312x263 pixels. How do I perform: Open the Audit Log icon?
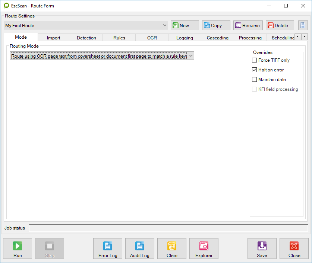[x=140, y=246]
